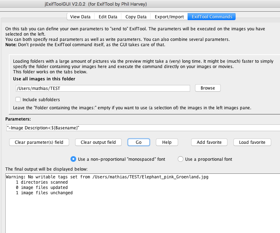Click the folder path field /Users/mathias/TEST
Image resolution: width=280 pixels, height=233 pixels.
point(103,88)
